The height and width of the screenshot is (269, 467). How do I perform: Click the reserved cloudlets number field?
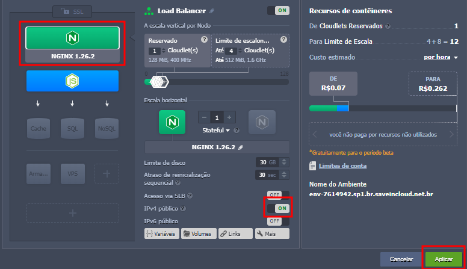(x=155, y=51)
